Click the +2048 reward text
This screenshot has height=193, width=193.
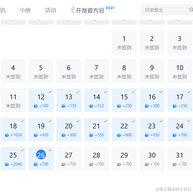pos(16,164)
